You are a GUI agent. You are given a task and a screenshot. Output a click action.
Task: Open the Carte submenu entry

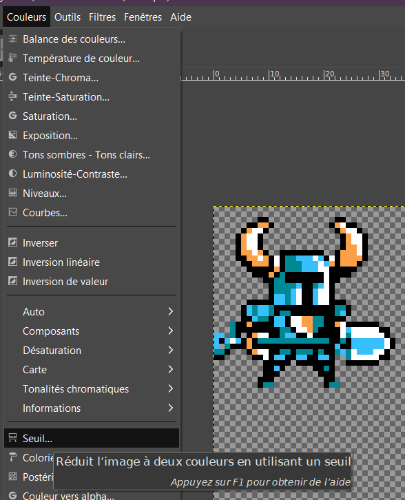92,370
